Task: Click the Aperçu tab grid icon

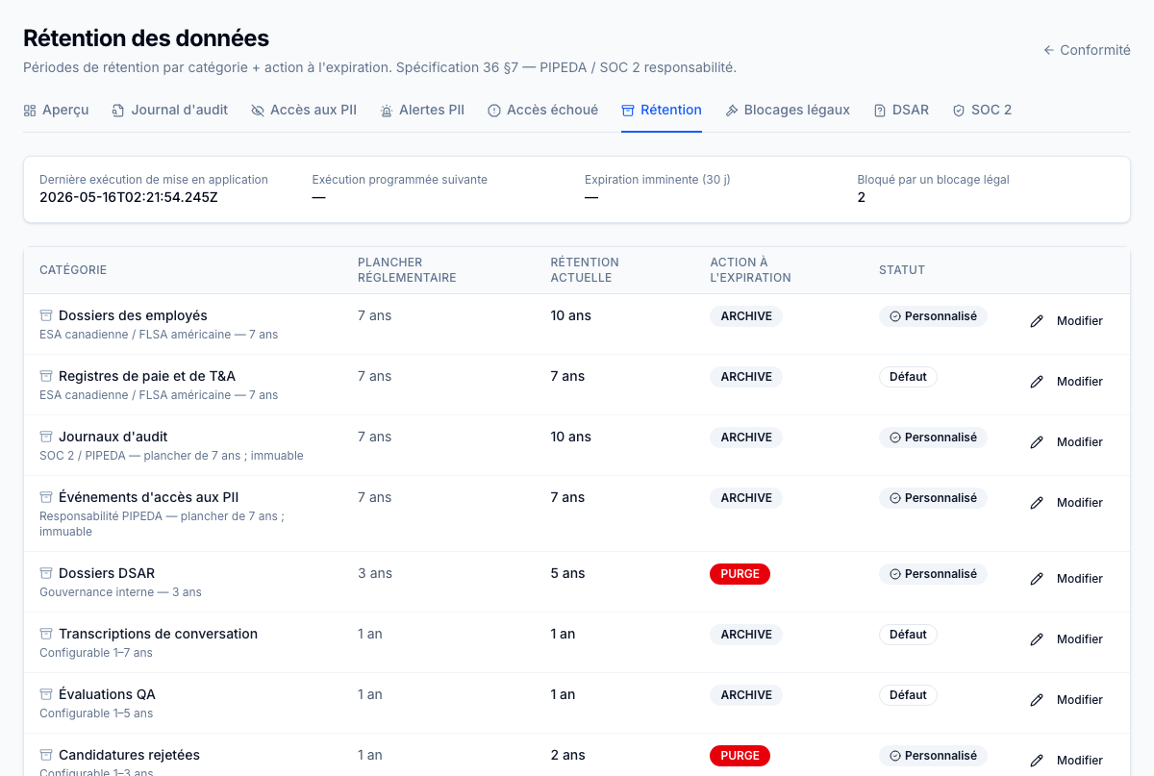Action: tap(30, 111)
